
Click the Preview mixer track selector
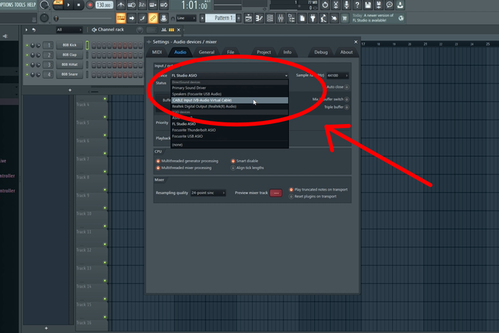276,193
